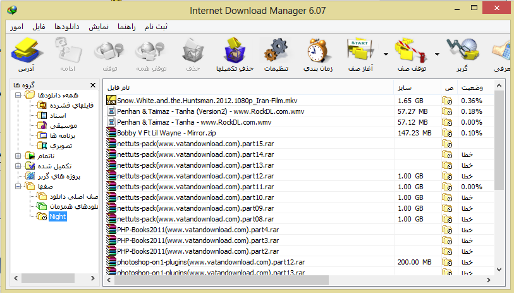Select nettuts-pack part15.rar row

pos(299,144)
